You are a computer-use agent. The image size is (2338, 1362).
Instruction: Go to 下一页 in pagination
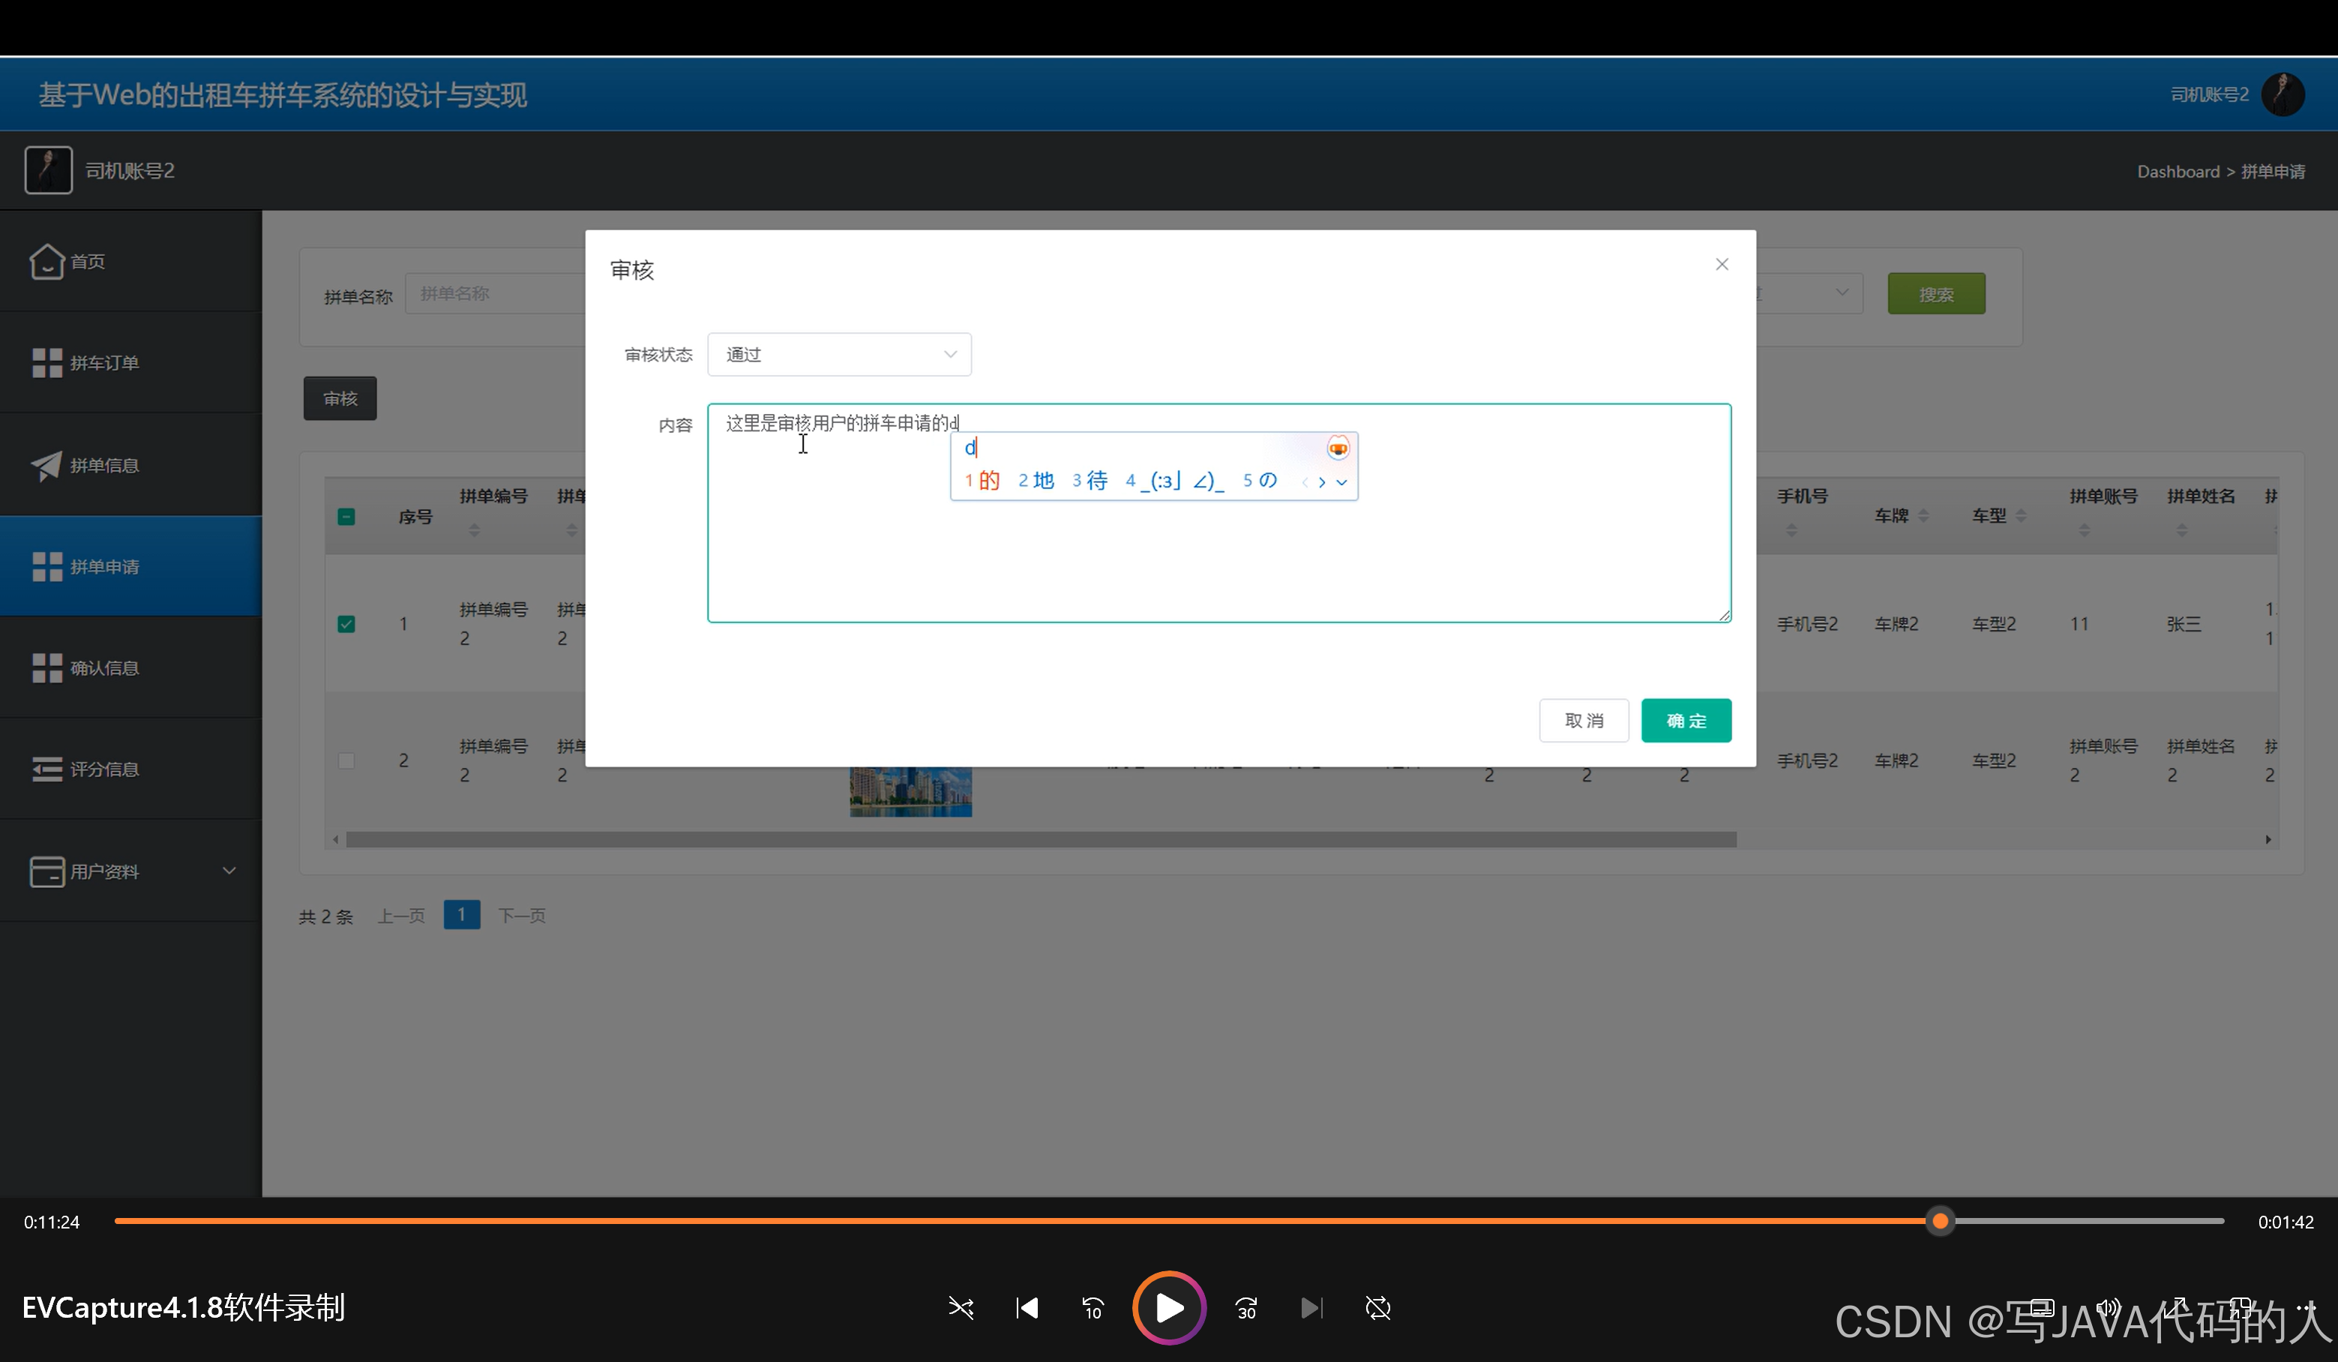click(521, 916)
